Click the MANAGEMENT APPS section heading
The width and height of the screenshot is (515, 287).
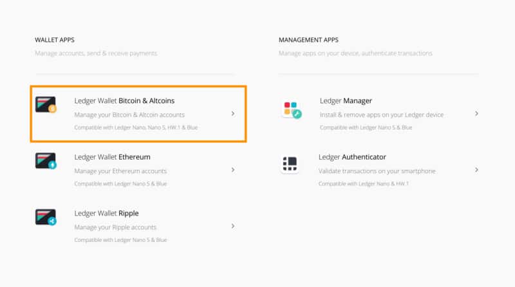pyautogui.click(x=308, y=40)
